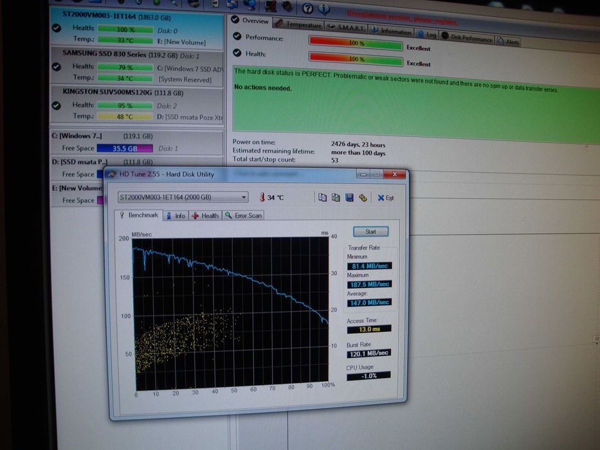The image size is (600, 450).
Task: Click the blue info toolbar icon
Action: [325, 8]
